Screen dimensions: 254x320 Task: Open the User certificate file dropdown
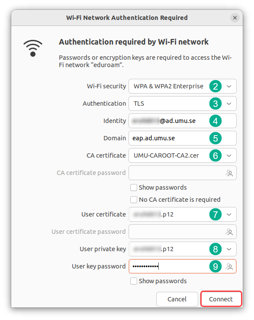pos(183,214)
